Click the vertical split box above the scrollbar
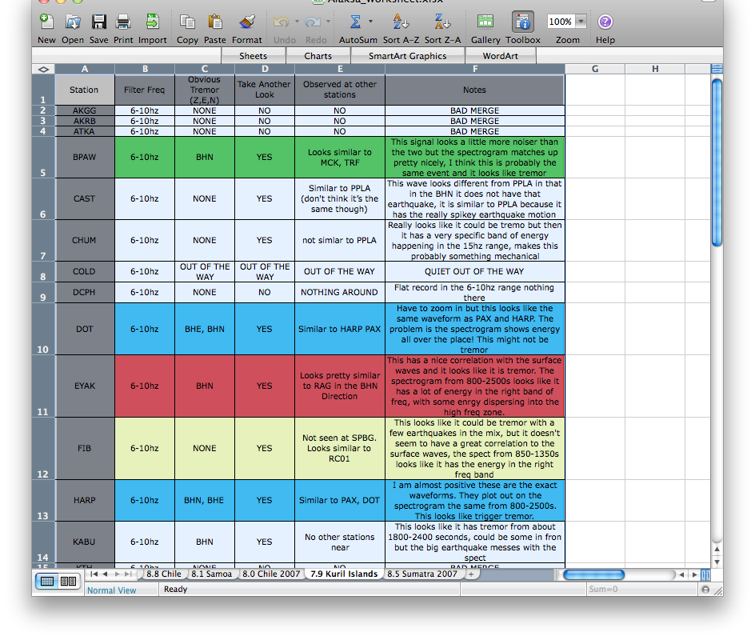 click(717, 70)
